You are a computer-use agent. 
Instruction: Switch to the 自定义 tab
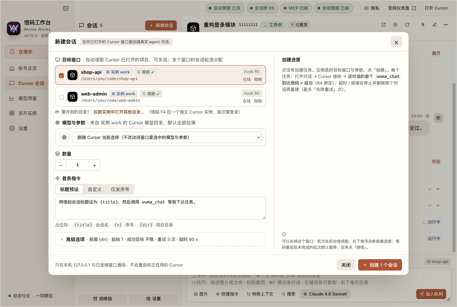pyautogui.click(x=95, y=189)
